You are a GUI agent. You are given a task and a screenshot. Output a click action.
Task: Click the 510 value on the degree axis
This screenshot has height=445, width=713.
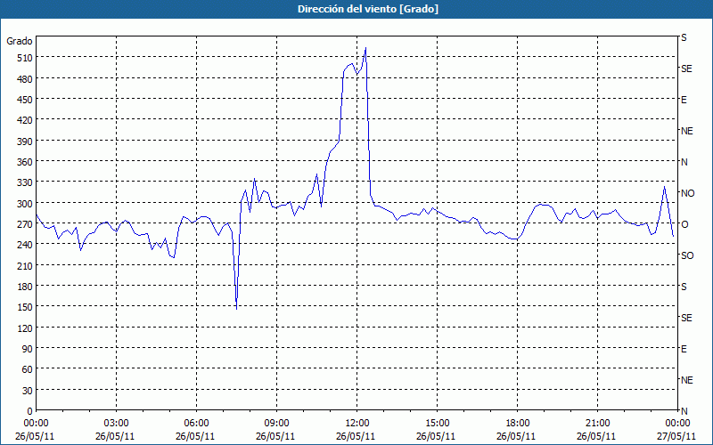25,58
